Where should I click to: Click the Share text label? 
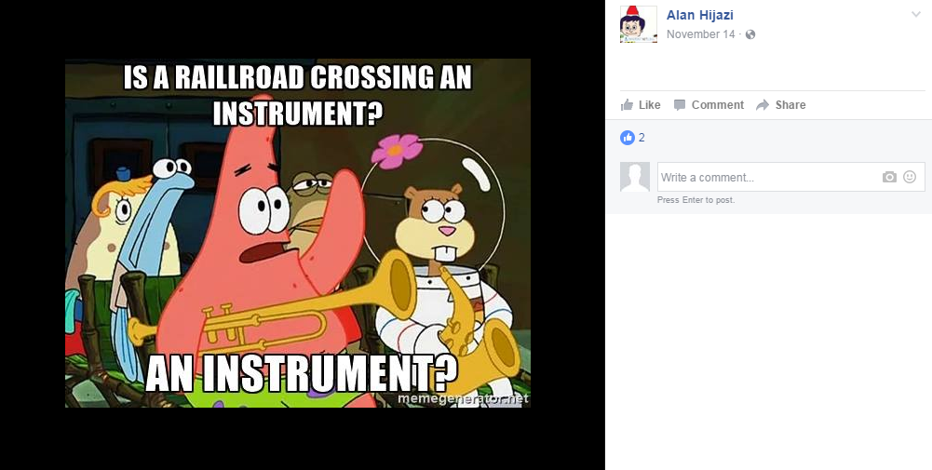pos(790,105)
